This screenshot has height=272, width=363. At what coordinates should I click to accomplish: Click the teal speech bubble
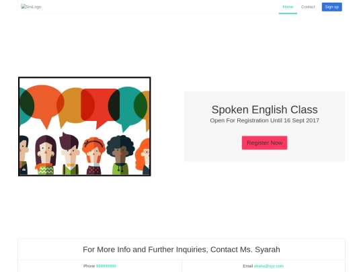[126, 107]
